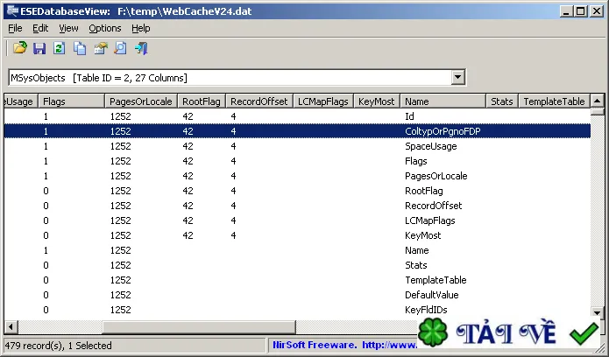This screenshot has width=609, height=357.
Task: Select the row named Flags
Action: (x=297, y=161)
